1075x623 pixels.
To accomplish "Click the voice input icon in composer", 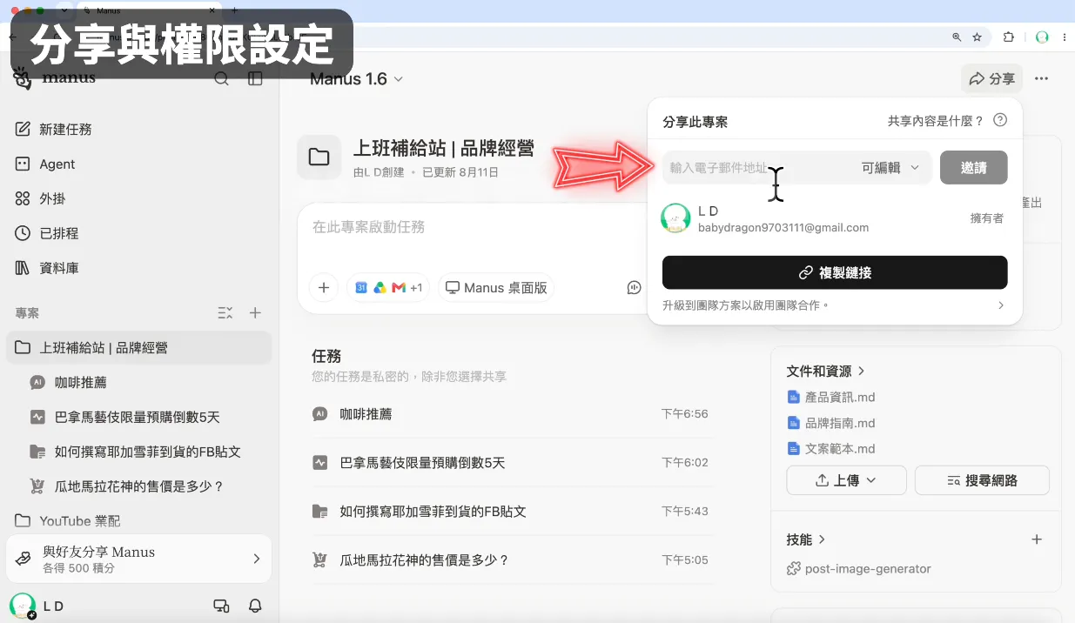I will coord(635,287).
